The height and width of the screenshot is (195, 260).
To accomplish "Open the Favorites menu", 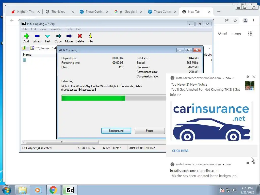I will tap(55, 29).
